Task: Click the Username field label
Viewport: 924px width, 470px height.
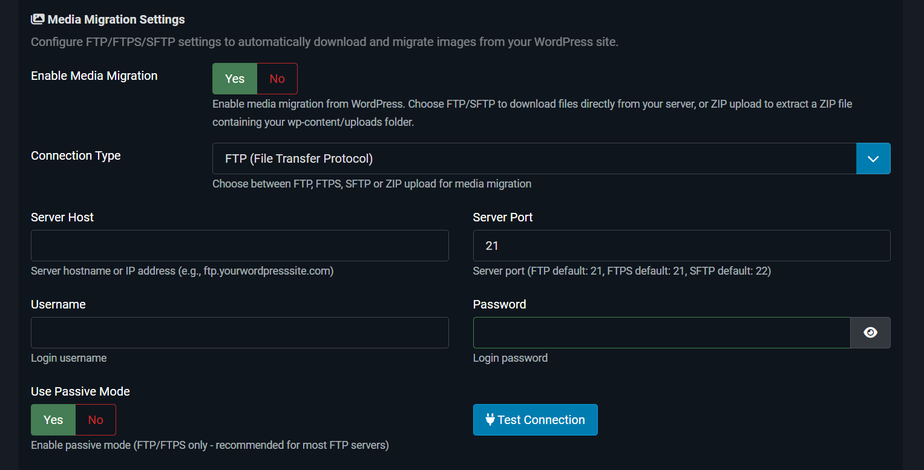Action: point(58,304)
